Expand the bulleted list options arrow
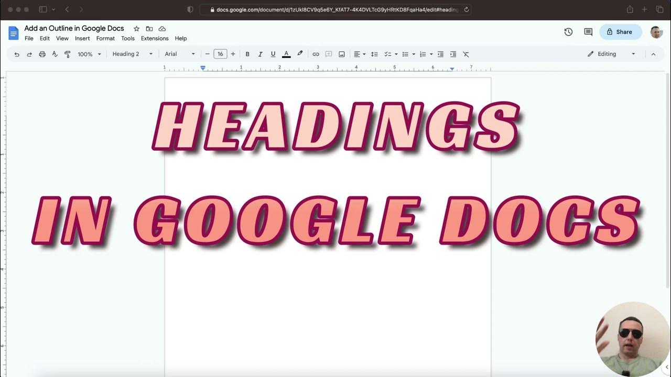The image size is (671, 377). pos(414,54)
